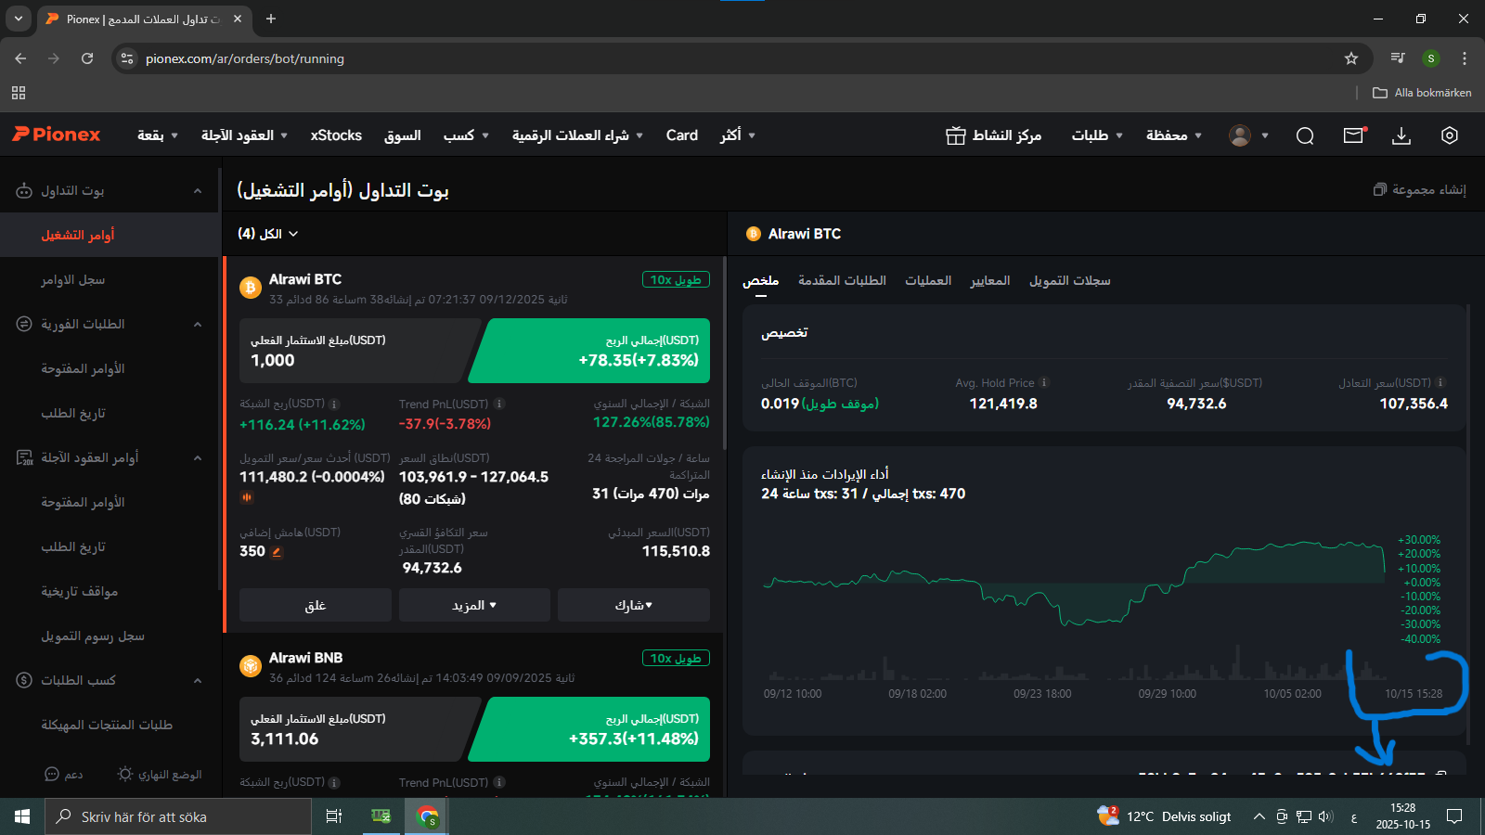Open the weather widget 12°C Delvis soligt
Screen dimensions: 1485x835
coord(1164,816)
